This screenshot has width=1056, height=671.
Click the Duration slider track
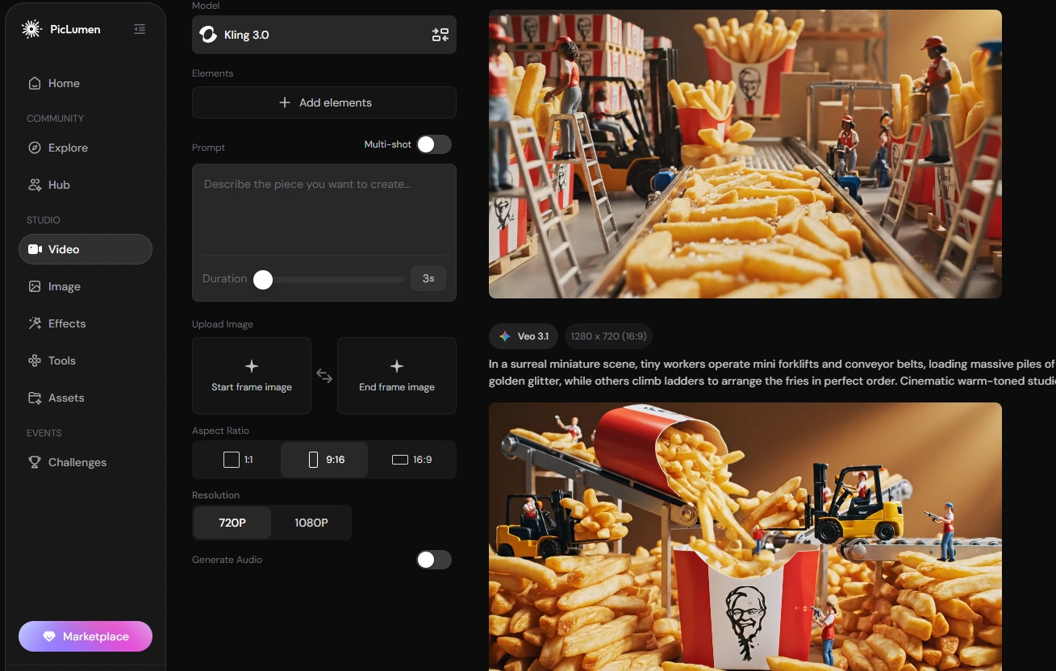tap(329, 279)
